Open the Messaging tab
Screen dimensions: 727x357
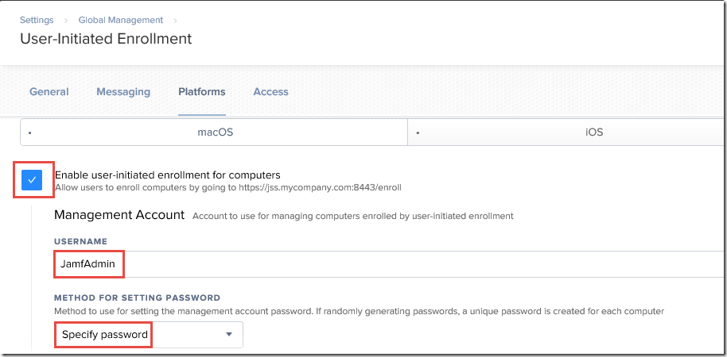pos(123,92)
